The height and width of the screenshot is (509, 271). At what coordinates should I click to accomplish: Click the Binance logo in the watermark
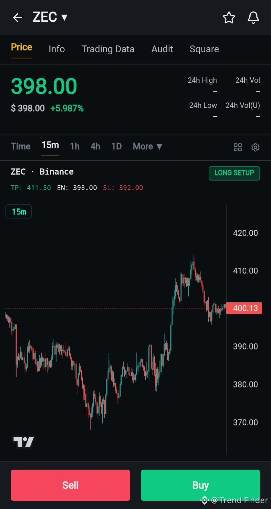(204, 500)
